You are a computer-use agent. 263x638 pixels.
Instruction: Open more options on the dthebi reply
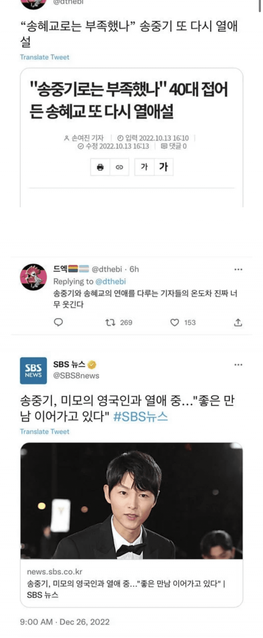click(238, 269)
